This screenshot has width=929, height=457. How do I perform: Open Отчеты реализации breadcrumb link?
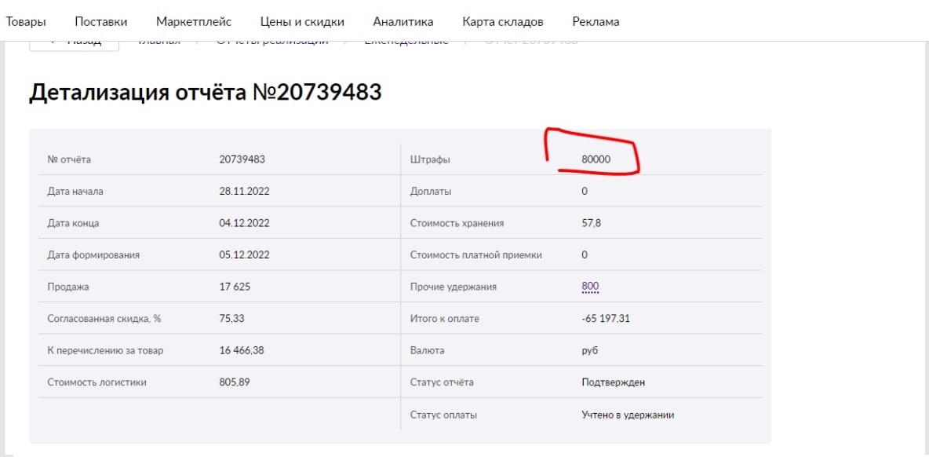click(272, 42)
